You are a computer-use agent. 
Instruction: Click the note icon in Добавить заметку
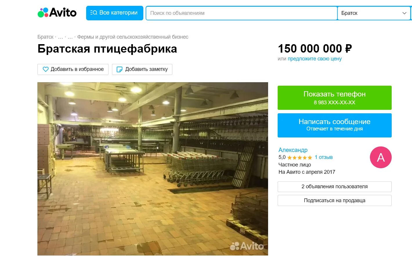(119, 69)
